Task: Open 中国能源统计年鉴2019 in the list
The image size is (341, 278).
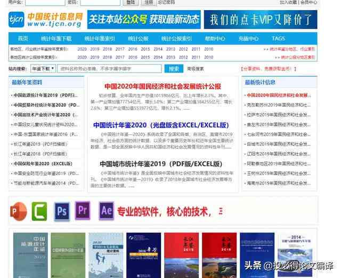Action: click(x=45, y=95)
